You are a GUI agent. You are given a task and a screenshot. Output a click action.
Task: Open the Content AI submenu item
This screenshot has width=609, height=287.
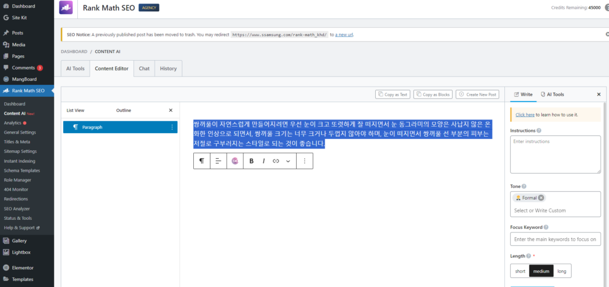coord(20,113)
